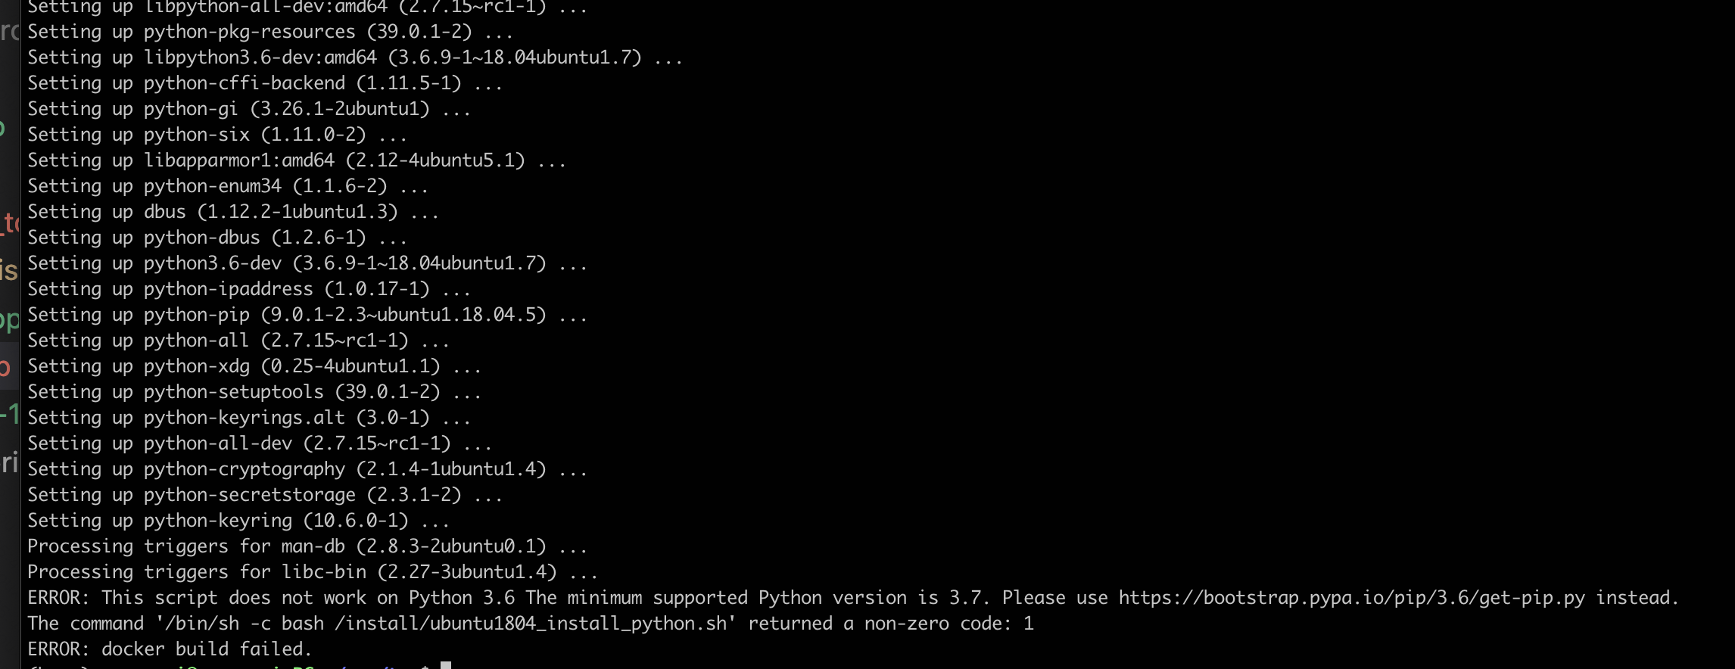Open the bootstrap.pypa.io get-pip.py URL
Viewport: 1735px width, 669px height.
1351,598
